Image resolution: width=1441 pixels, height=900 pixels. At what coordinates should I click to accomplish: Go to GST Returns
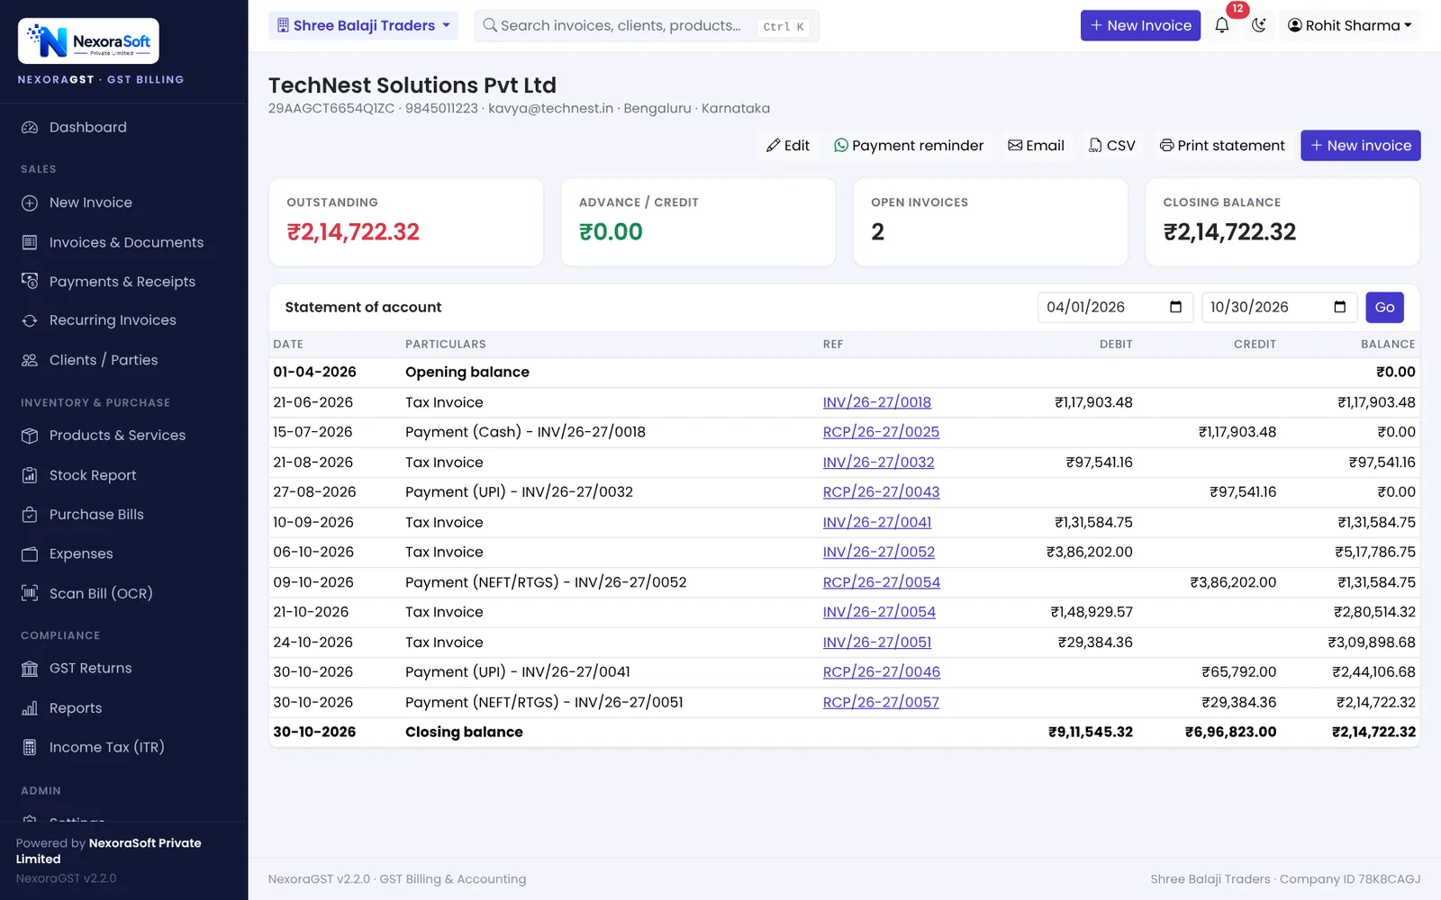coord(90,669)
